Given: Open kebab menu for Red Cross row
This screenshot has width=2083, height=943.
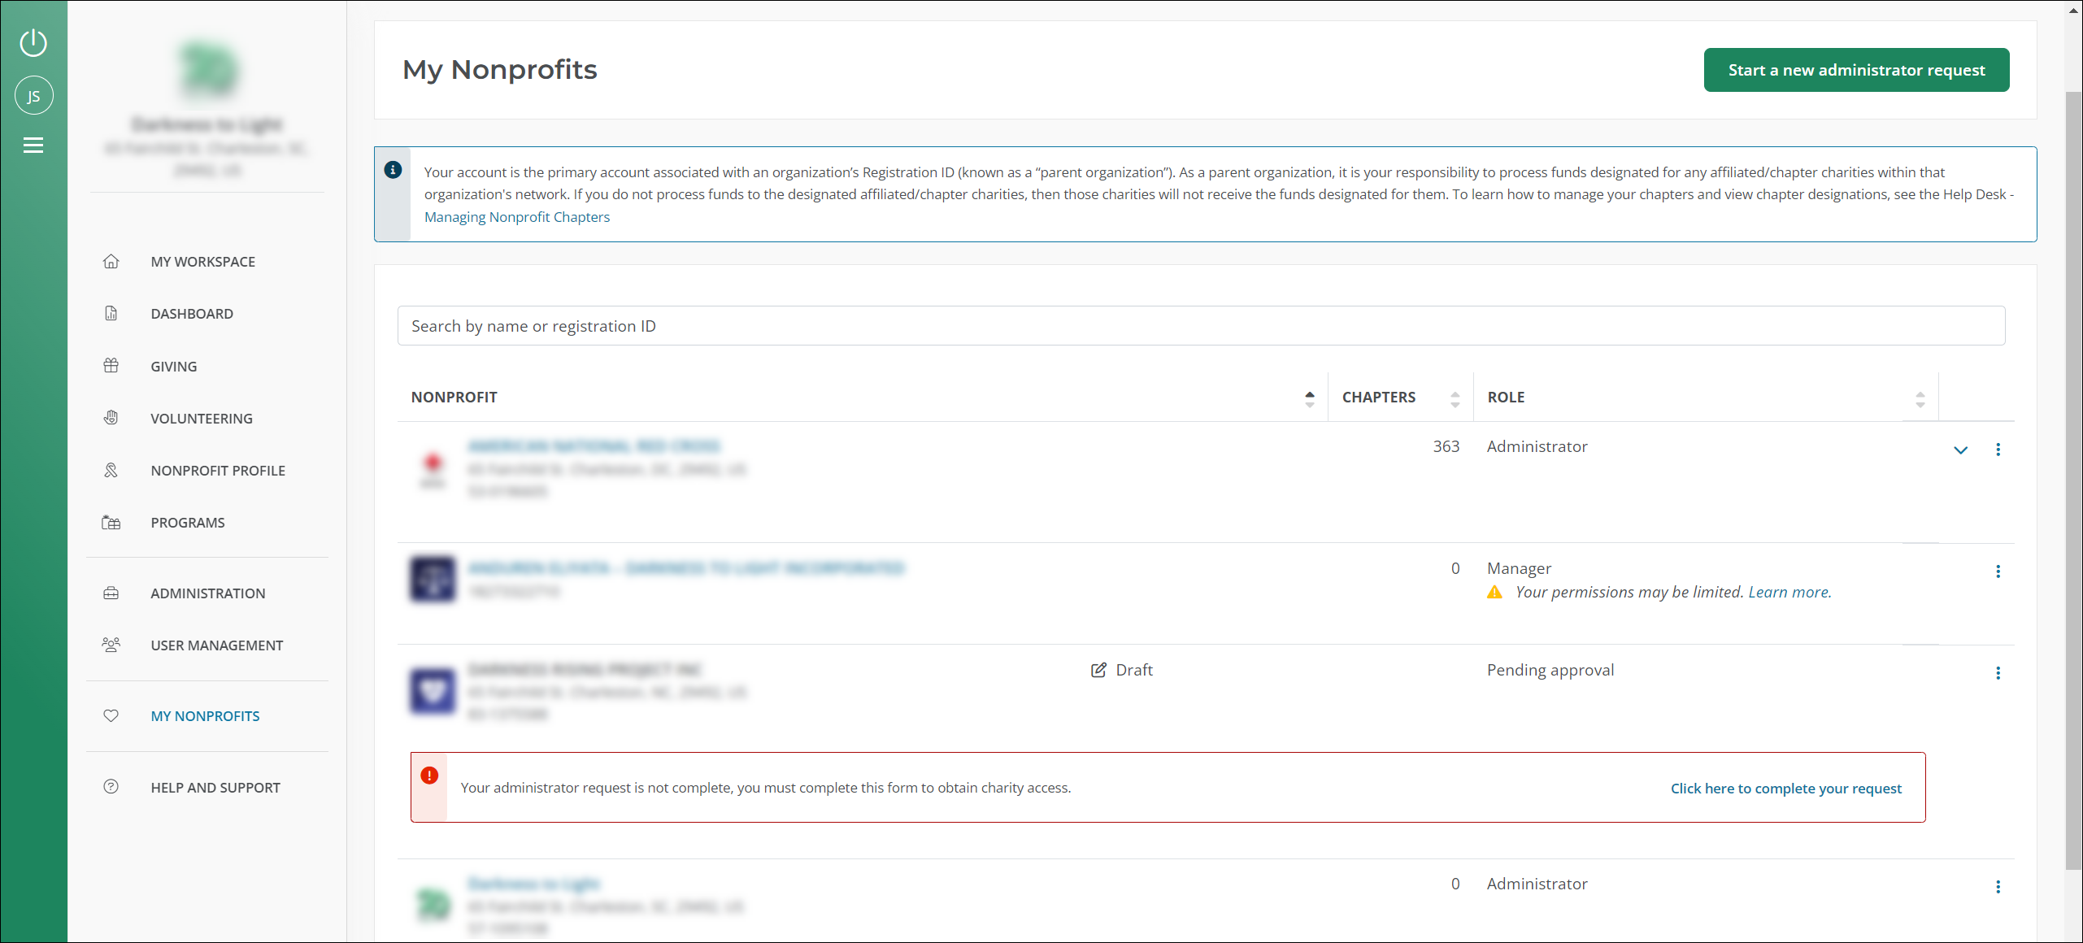Looking at the screenshot, I should [1998, 450].
